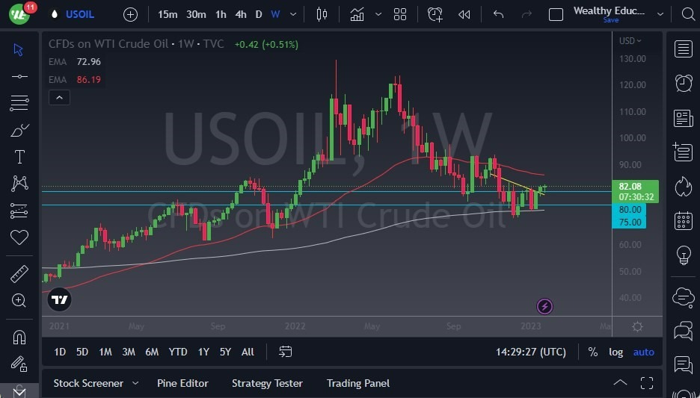Open chart settings gear icon

click(637, 327)
